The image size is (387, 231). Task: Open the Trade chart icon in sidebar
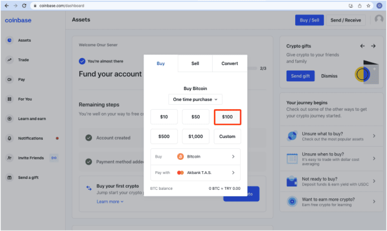tap(10, 60)
